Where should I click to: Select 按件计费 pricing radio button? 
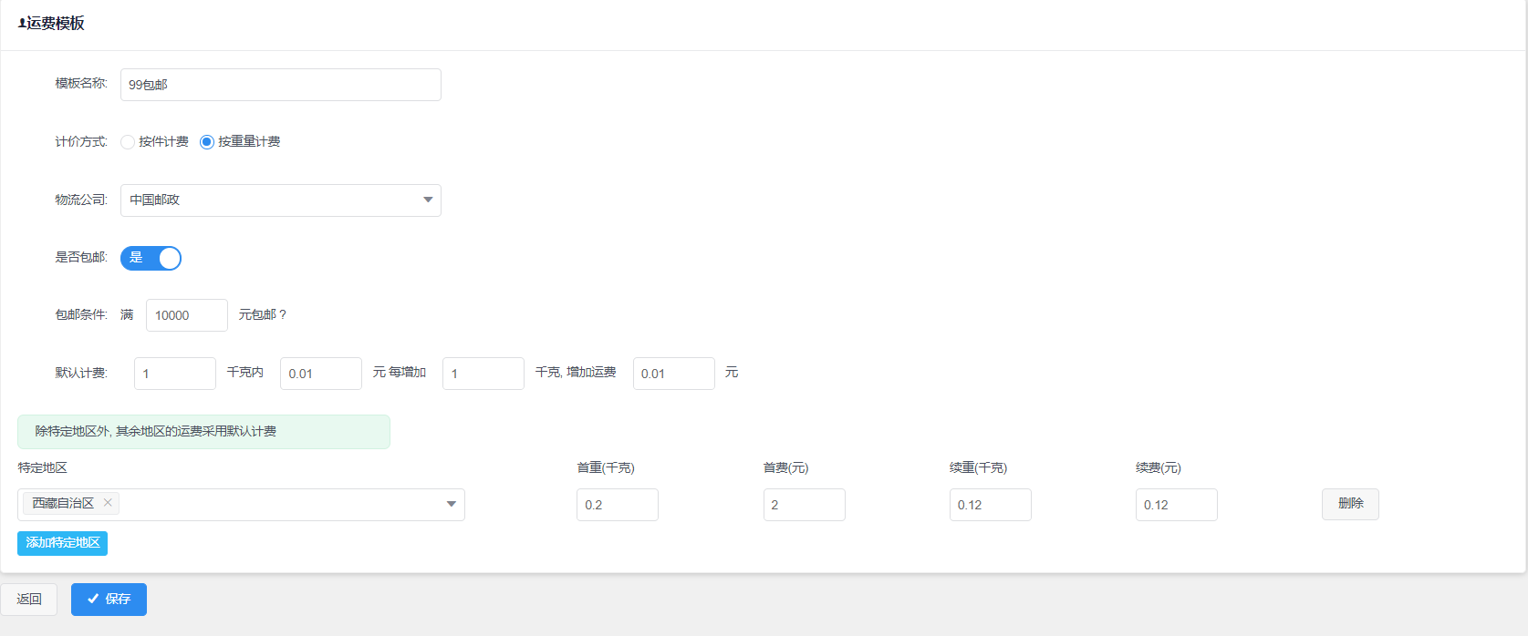(x=128, y=142)
